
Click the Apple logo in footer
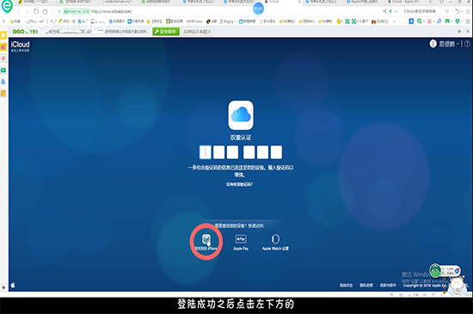pyautogui.click(x=13, y=285)
